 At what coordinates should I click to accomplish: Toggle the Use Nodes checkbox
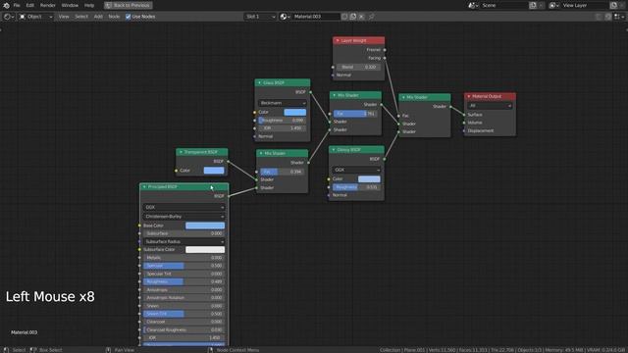click(x=129, y=17)
